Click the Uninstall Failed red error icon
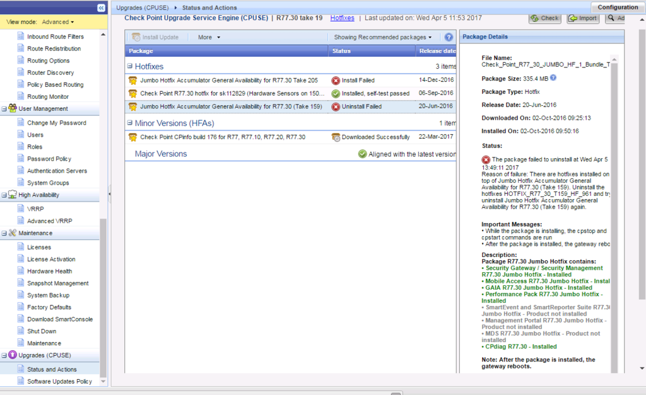This screenshot has width=646, height=395. [x=336, y=106]
